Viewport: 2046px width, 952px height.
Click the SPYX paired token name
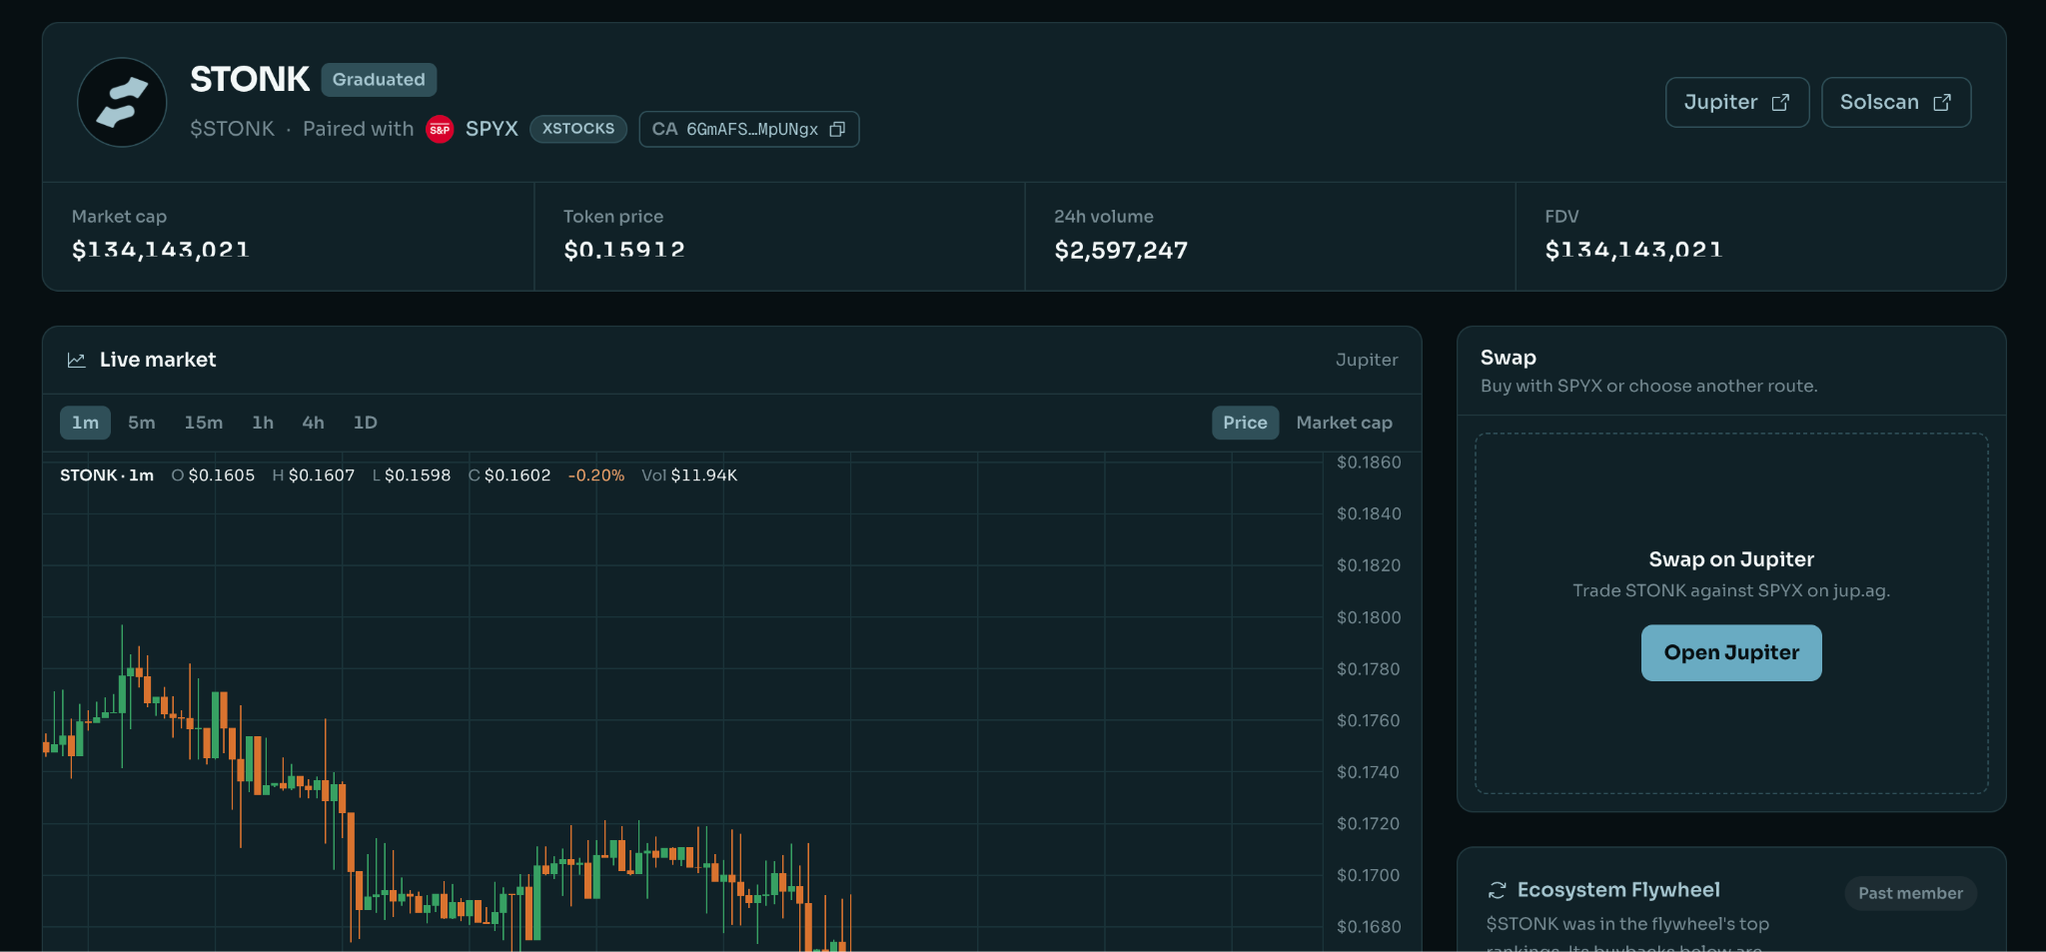click(492, 129)
